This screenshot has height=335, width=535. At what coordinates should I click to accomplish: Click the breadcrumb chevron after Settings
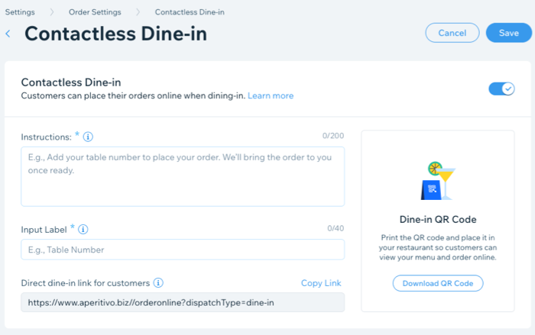pyautogui.click(x=53, y=12)
